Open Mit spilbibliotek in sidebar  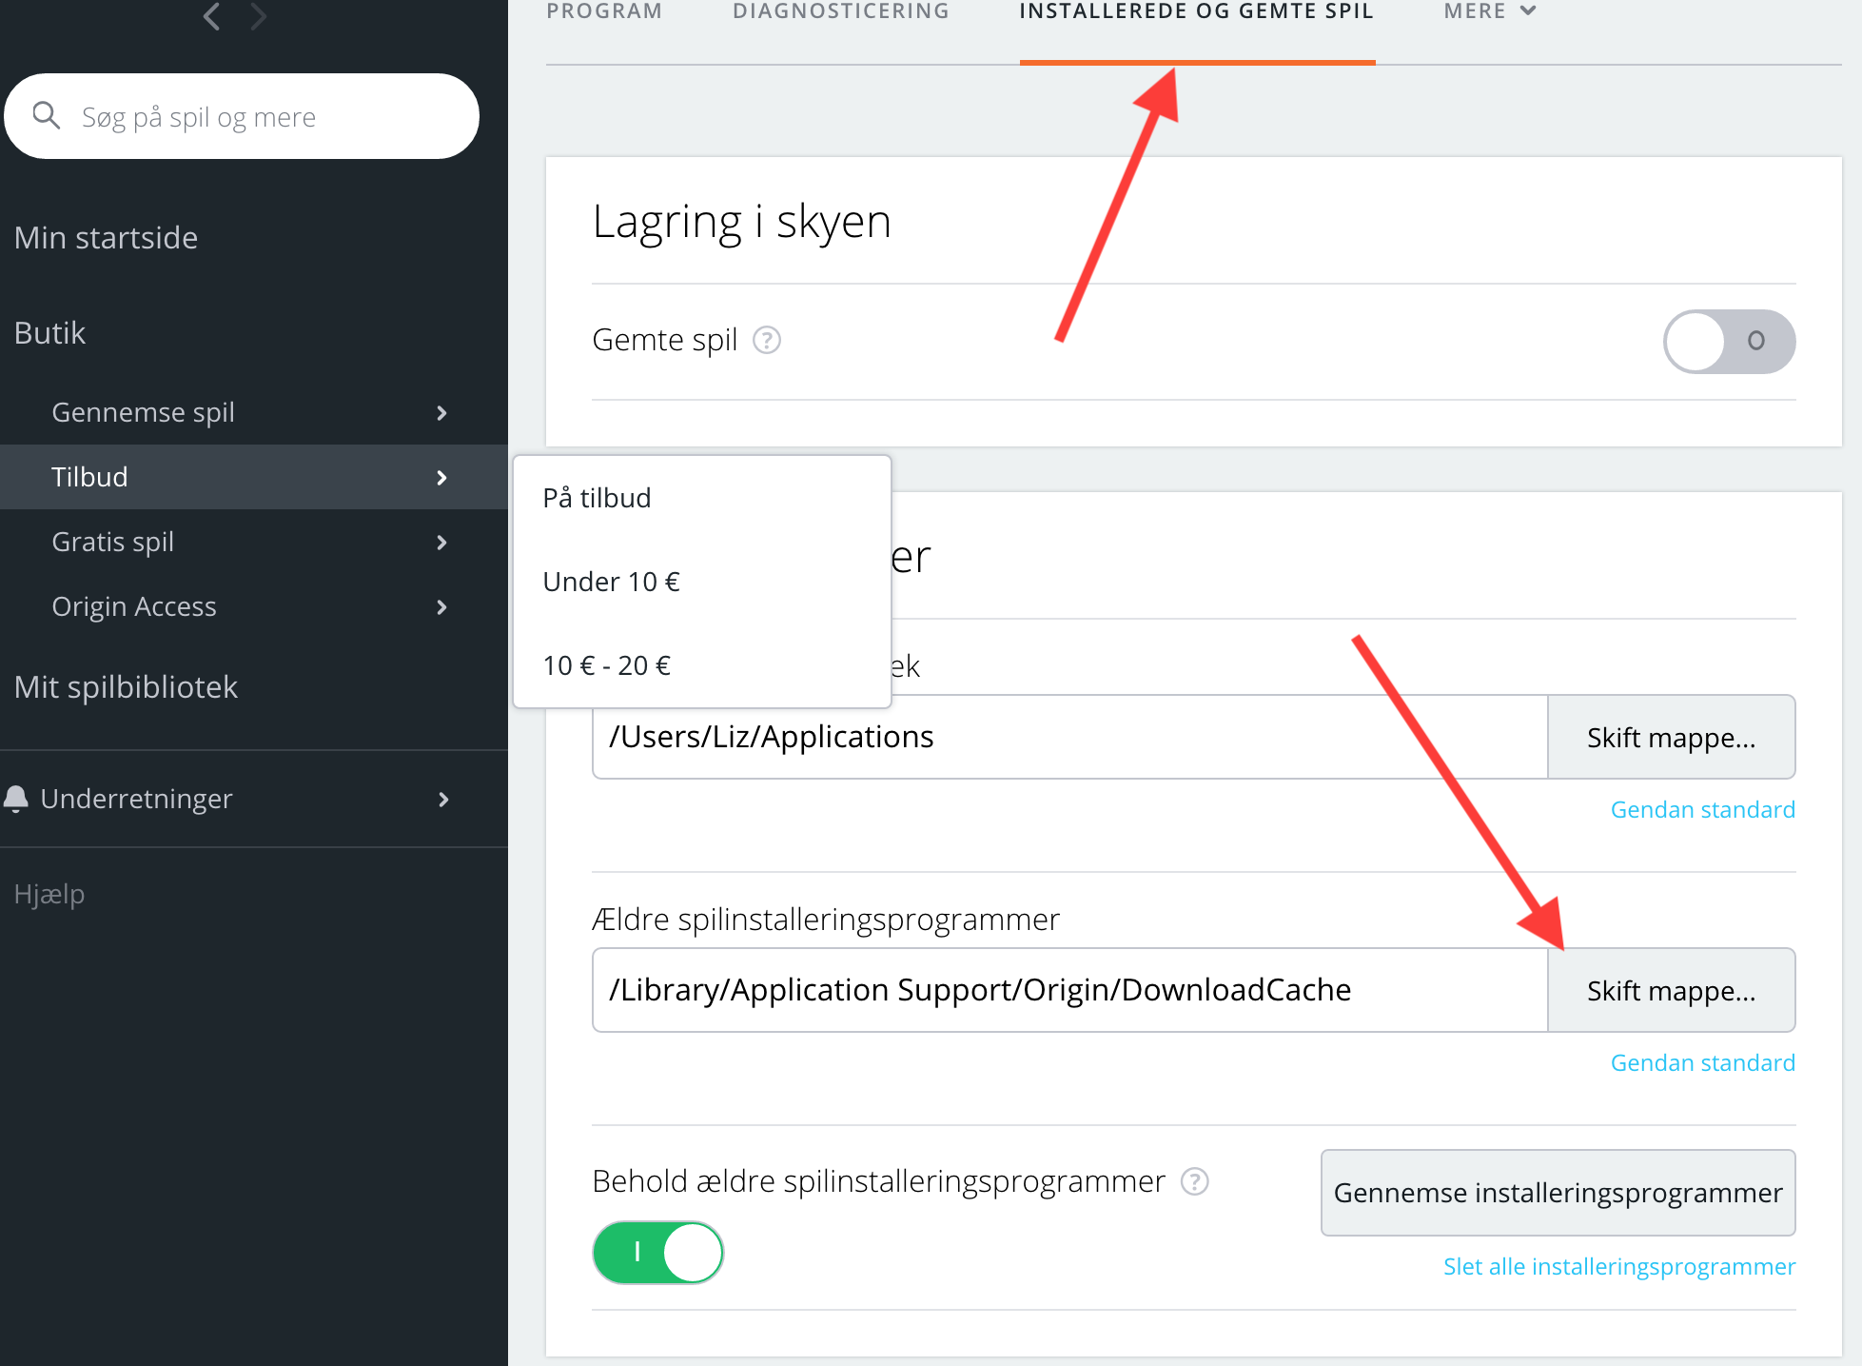[x=126, y=686]
